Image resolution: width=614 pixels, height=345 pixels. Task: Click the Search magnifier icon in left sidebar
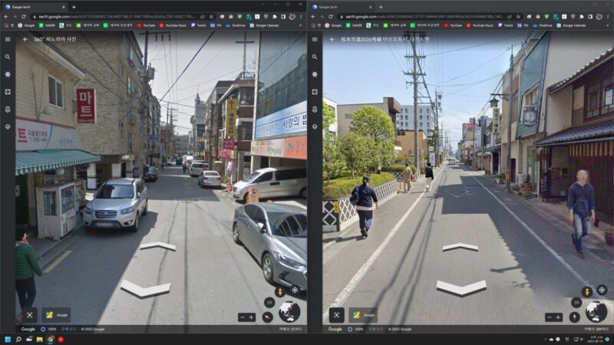pos(8,57)
